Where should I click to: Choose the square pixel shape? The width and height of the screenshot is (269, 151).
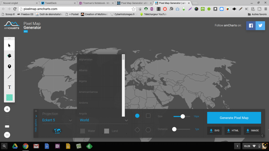coord(148,116)
